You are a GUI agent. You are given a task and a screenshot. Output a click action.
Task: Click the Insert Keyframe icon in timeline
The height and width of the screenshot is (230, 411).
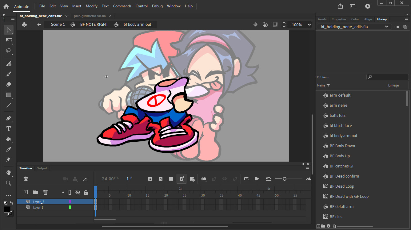(150, 179)
